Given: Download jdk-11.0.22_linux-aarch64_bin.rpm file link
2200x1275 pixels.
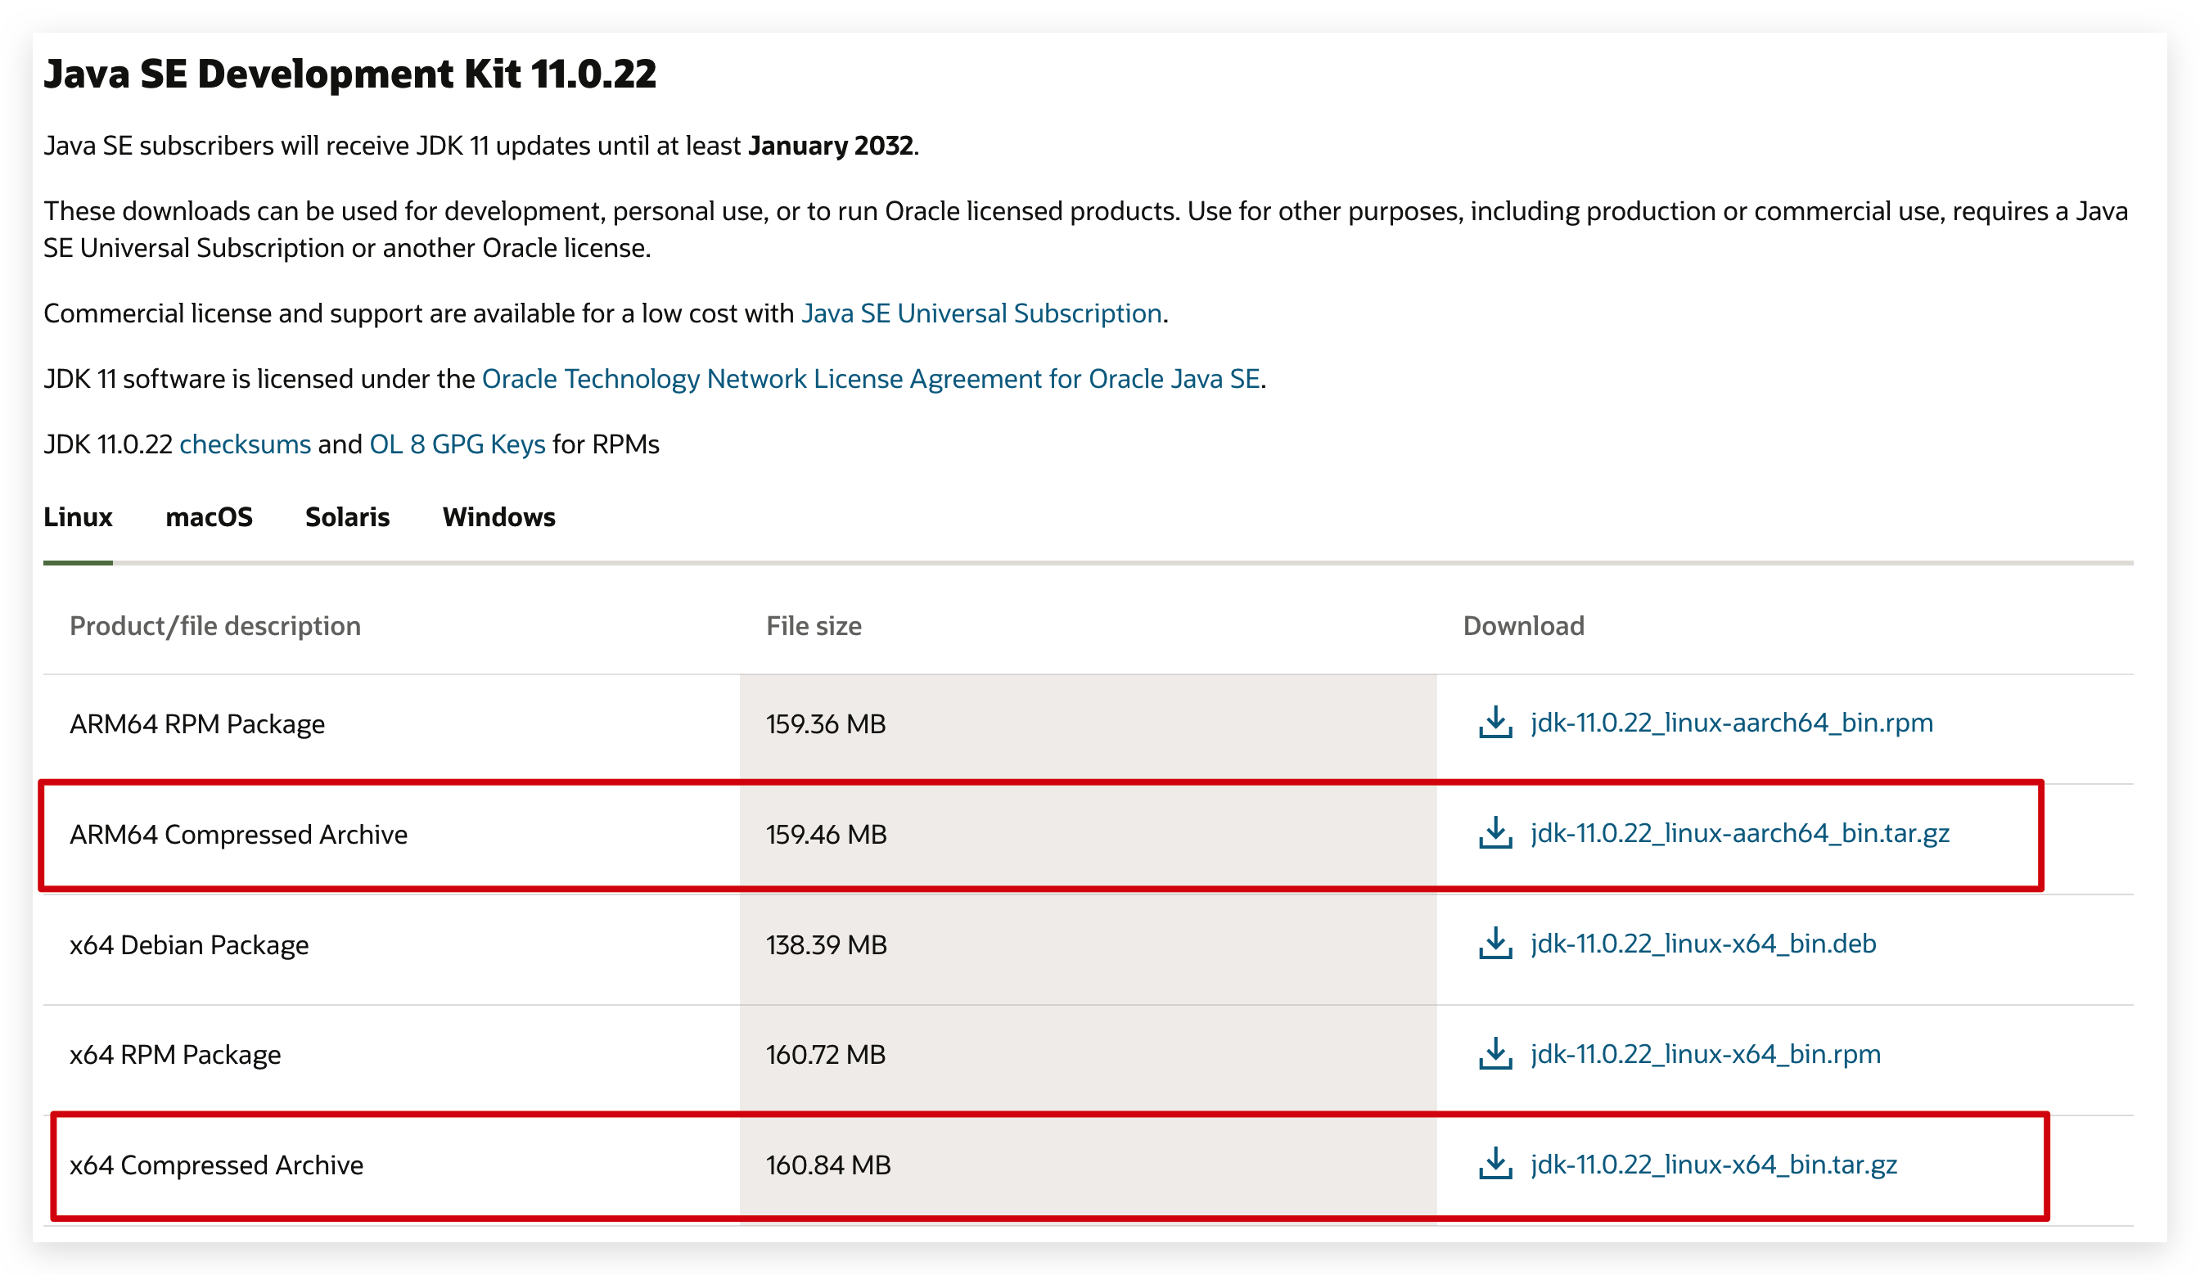Looking at the screenshot, I should coord(1732,722).
